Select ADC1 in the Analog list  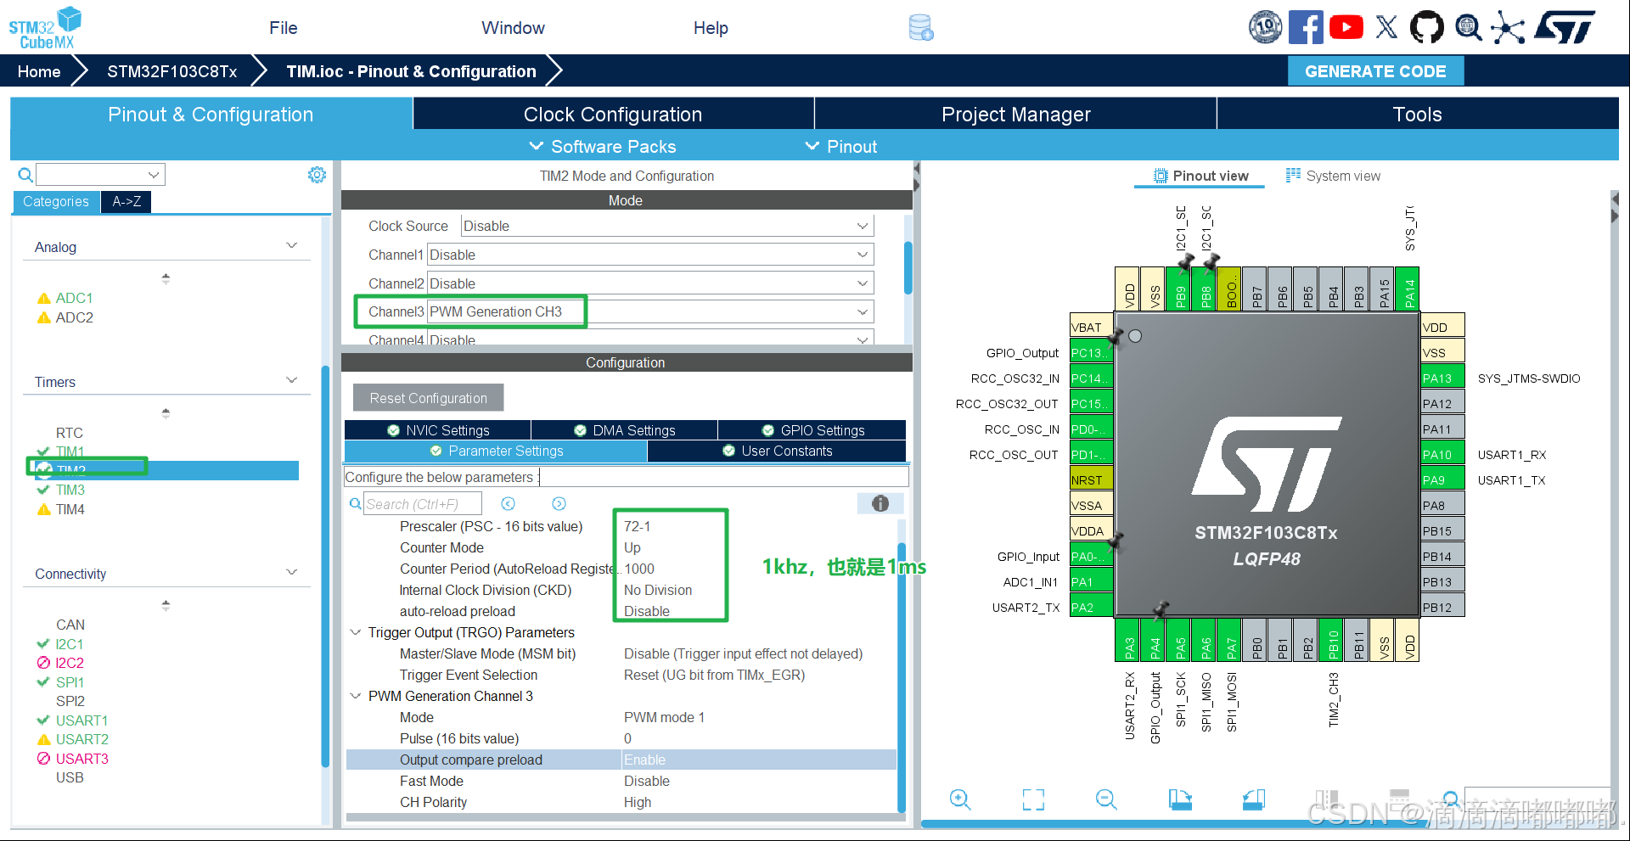pyautogui.click(x=74, y=298)
